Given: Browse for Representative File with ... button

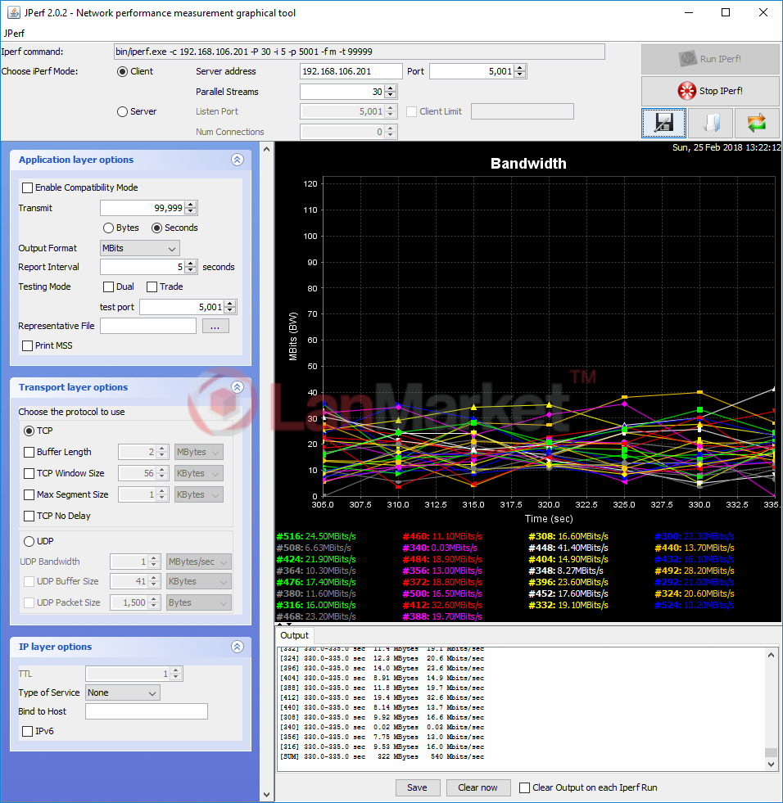Looking at the screenshot, I should click(215, 326).
